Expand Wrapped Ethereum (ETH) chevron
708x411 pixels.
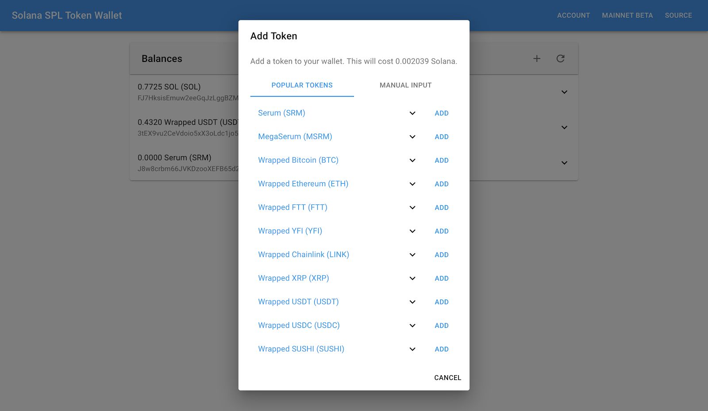(x=412, y=184)
